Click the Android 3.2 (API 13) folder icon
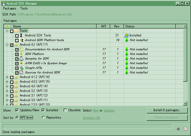Screen dimensions: 191x136 [16, 91]
